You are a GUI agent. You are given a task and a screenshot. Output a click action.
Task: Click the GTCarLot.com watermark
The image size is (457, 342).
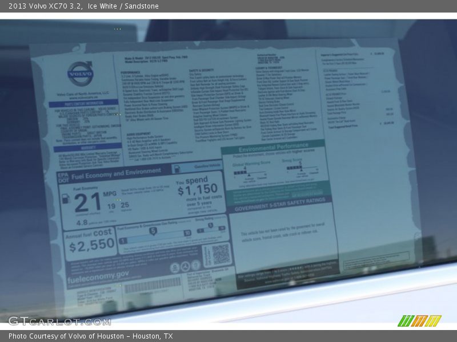coord(59,321)
